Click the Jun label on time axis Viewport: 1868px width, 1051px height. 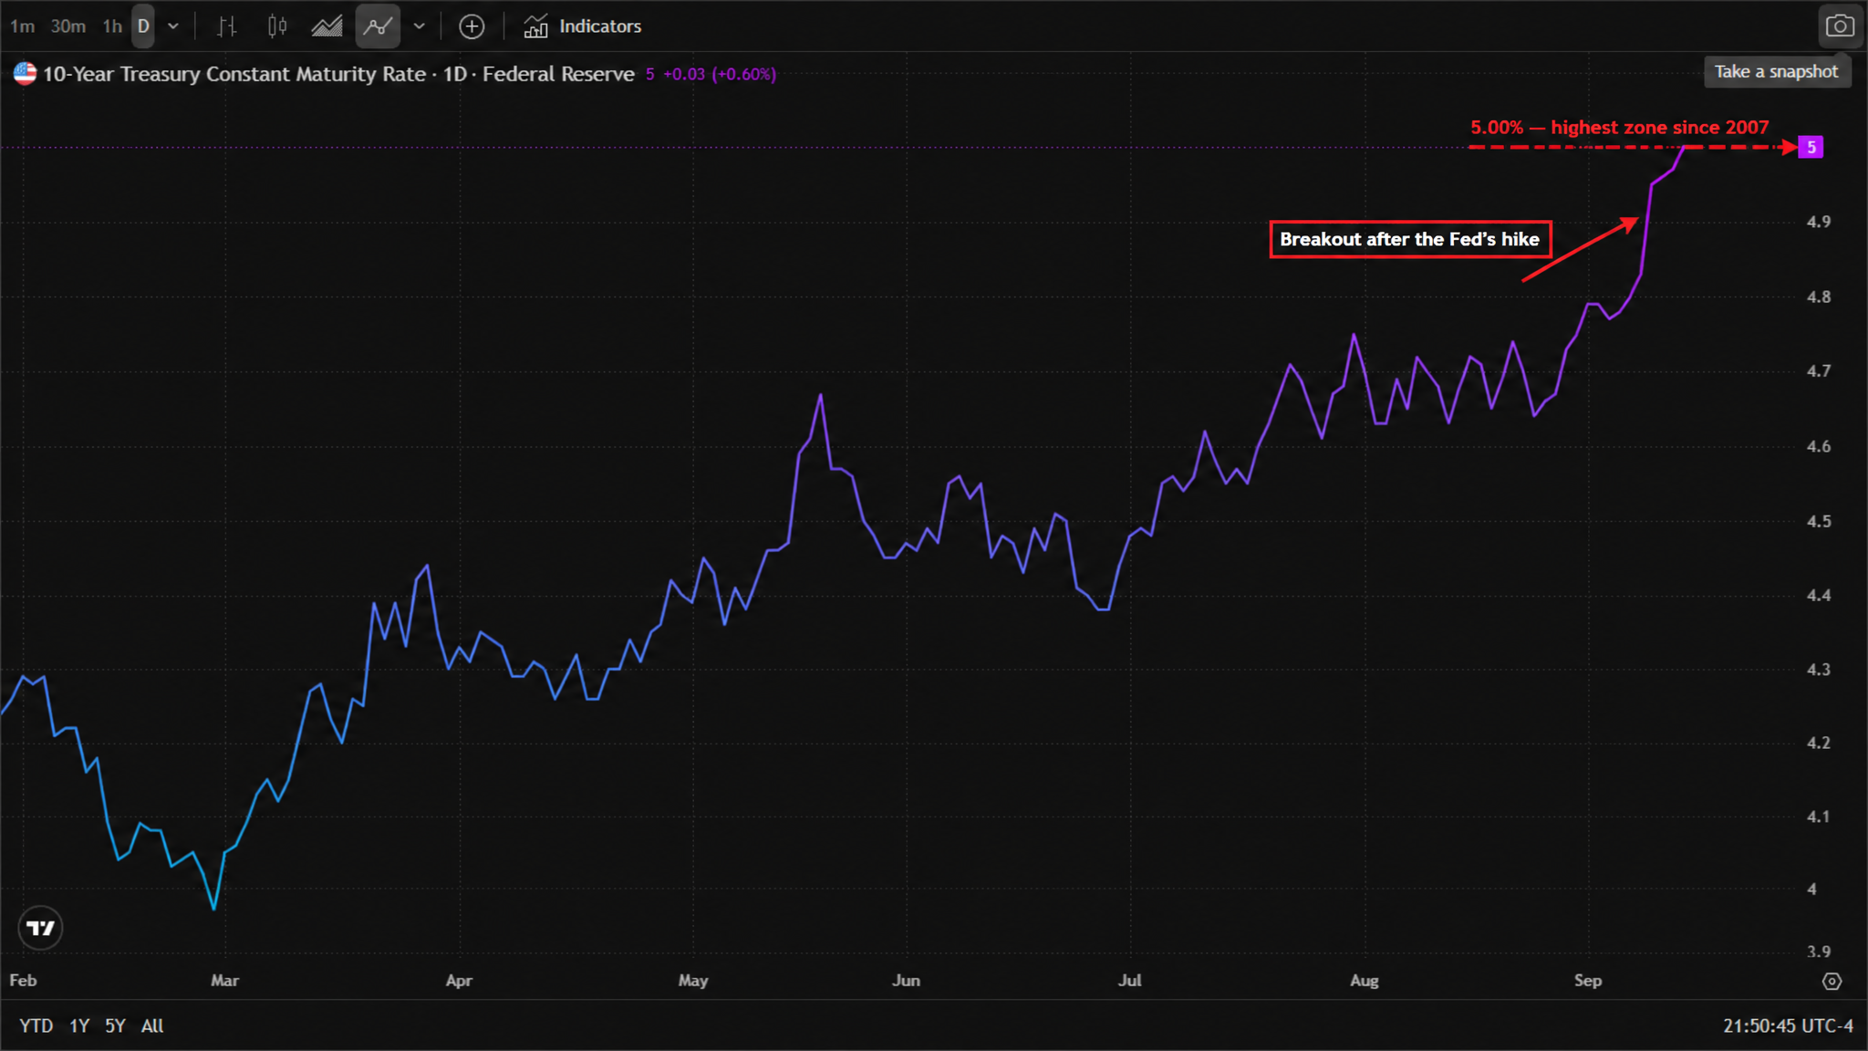906,981
